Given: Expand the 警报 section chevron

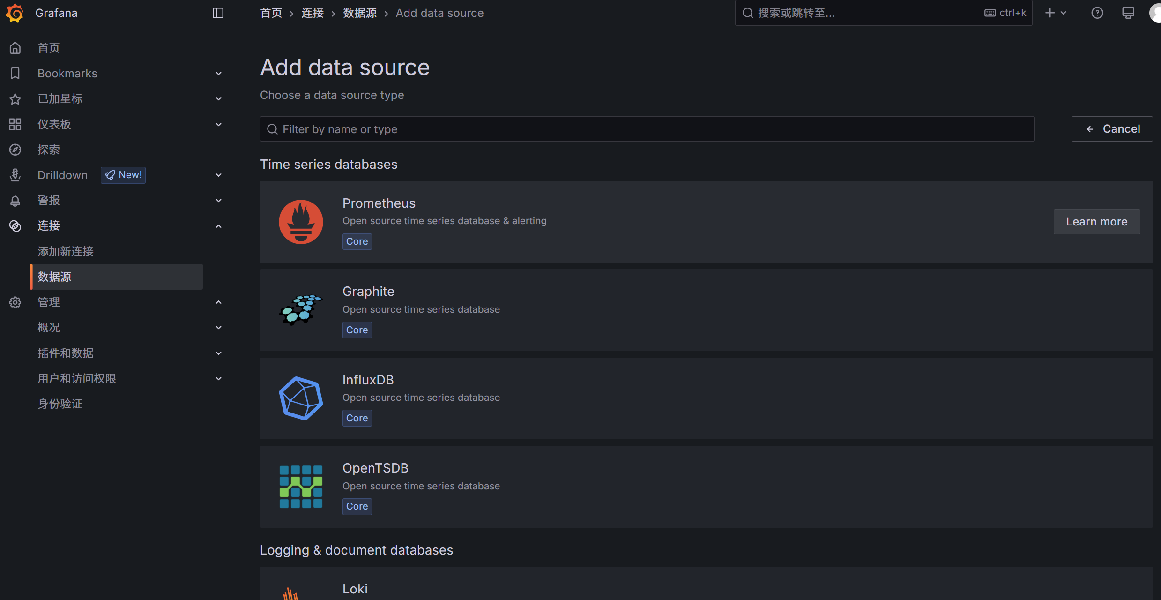Looking at the screenshot, I should tap(218, 201).
